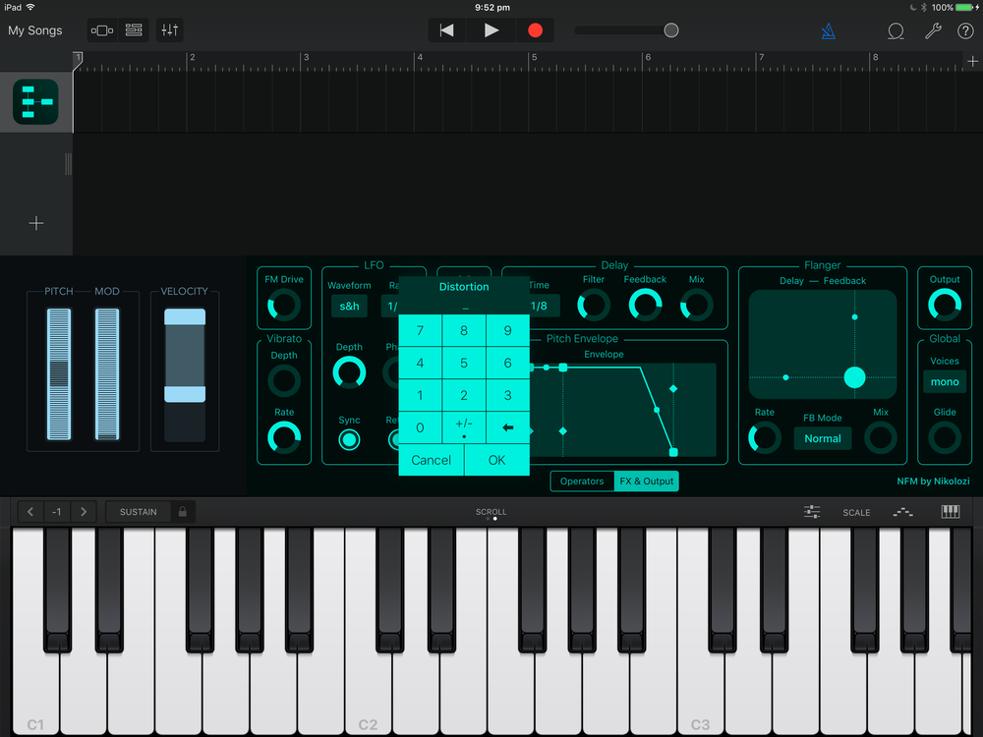Open the track mixer controls icon
Viewport: 983px width, 737px height.
(169, 30)
